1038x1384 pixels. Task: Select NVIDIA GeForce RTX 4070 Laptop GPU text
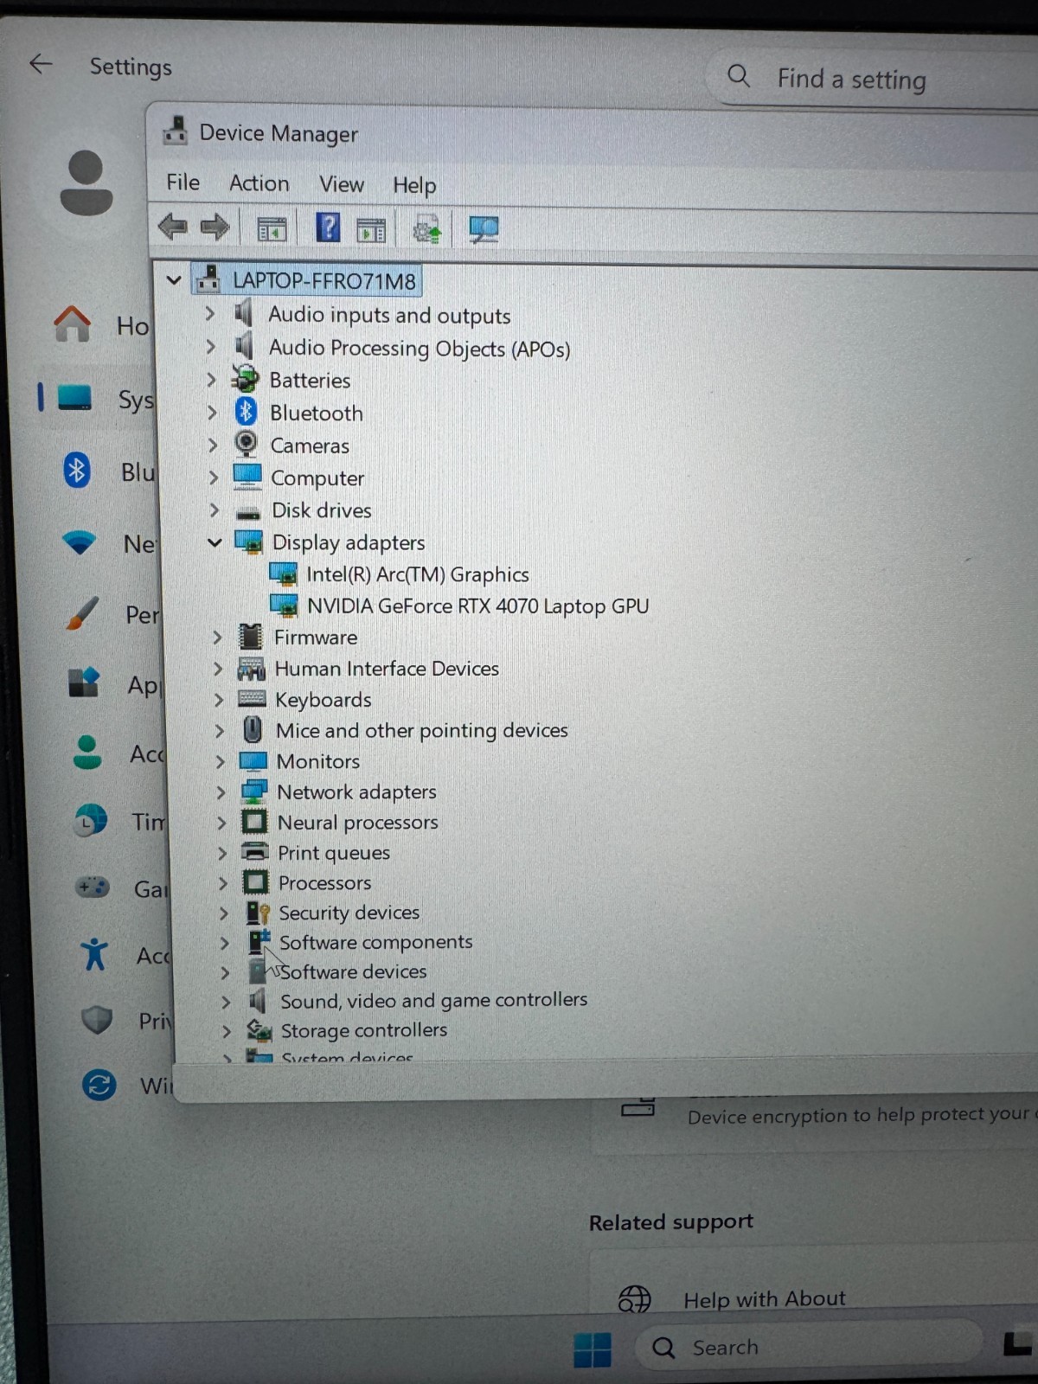tap(477, 605)
